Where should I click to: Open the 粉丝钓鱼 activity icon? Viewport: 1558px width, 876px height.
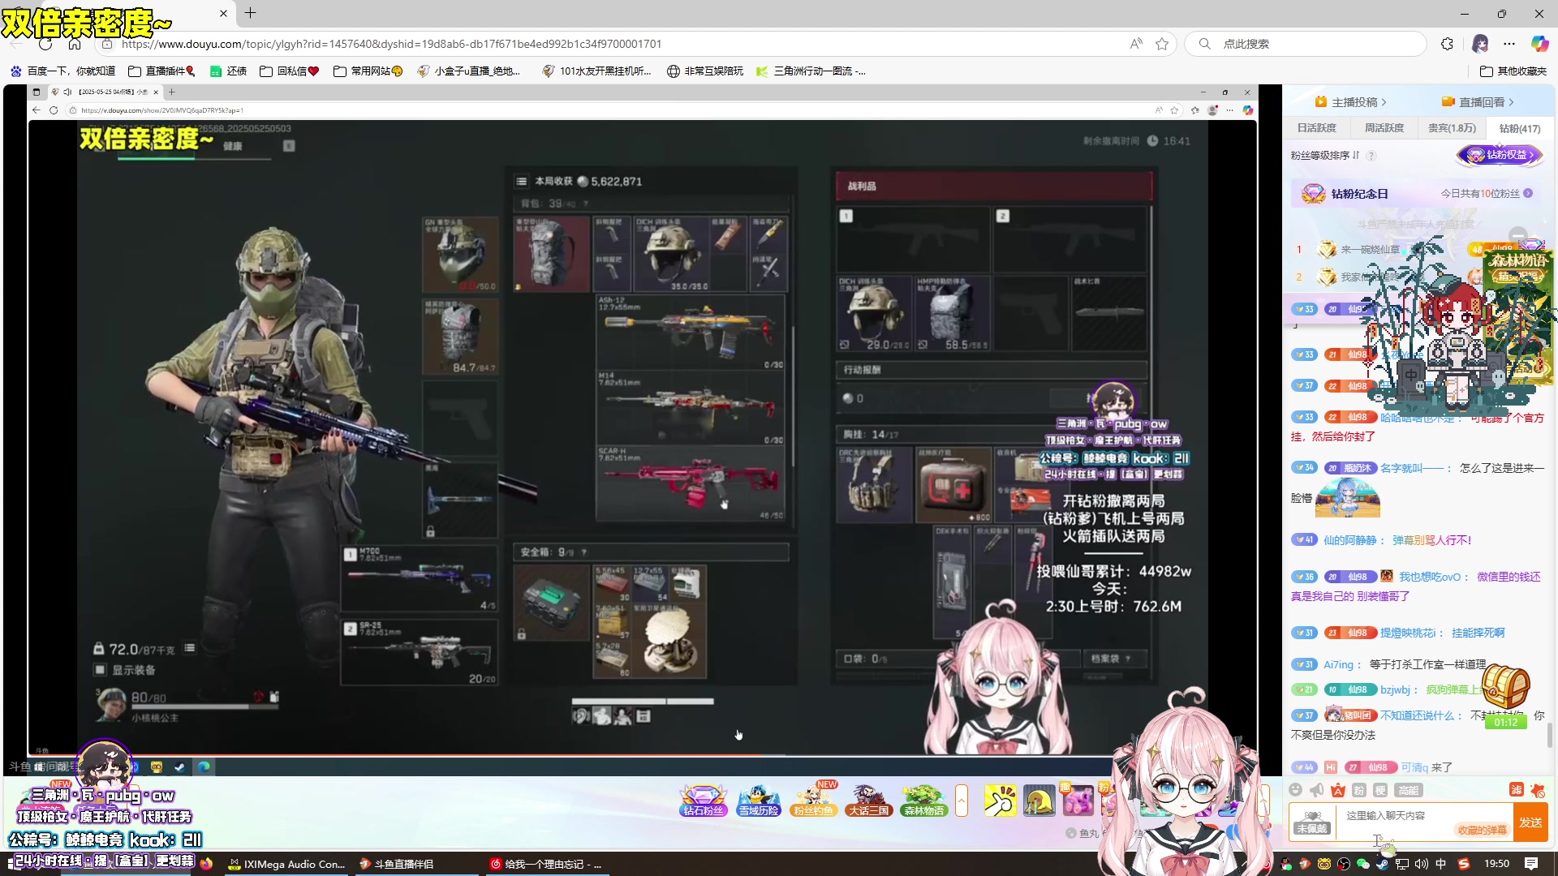point(813,801)
